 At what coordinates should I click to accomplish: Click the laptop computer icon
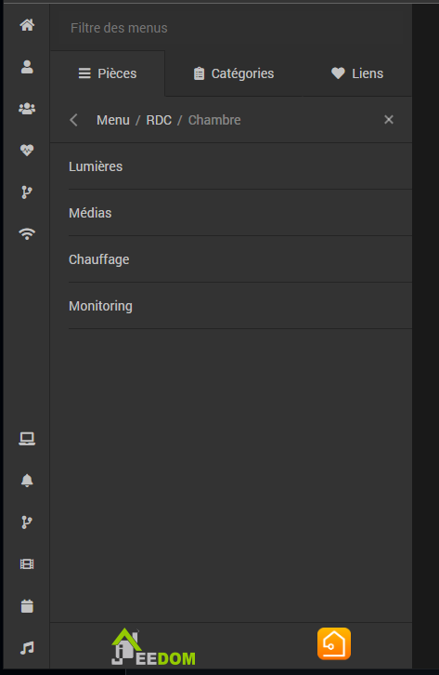(27, 439)
